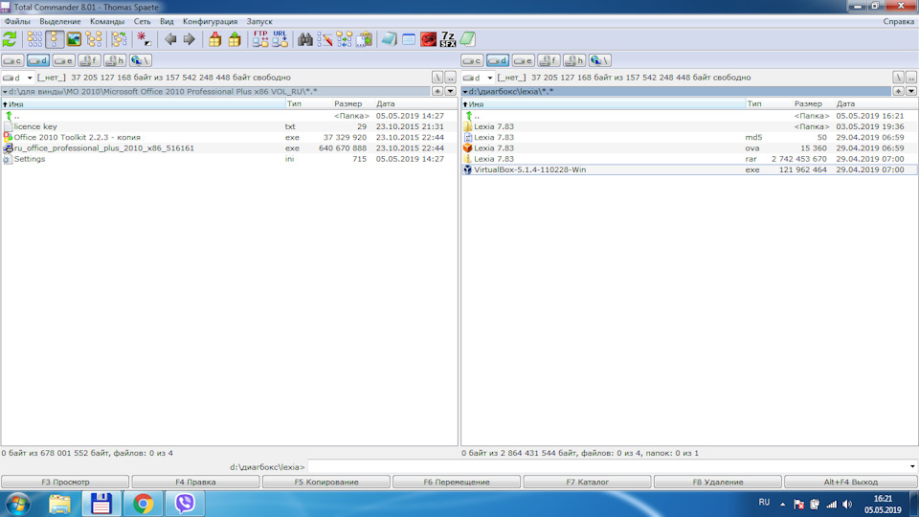This screenshot has height=517, width=919.
Task: Open file search with binoculars icon
Action: [305, 39]
